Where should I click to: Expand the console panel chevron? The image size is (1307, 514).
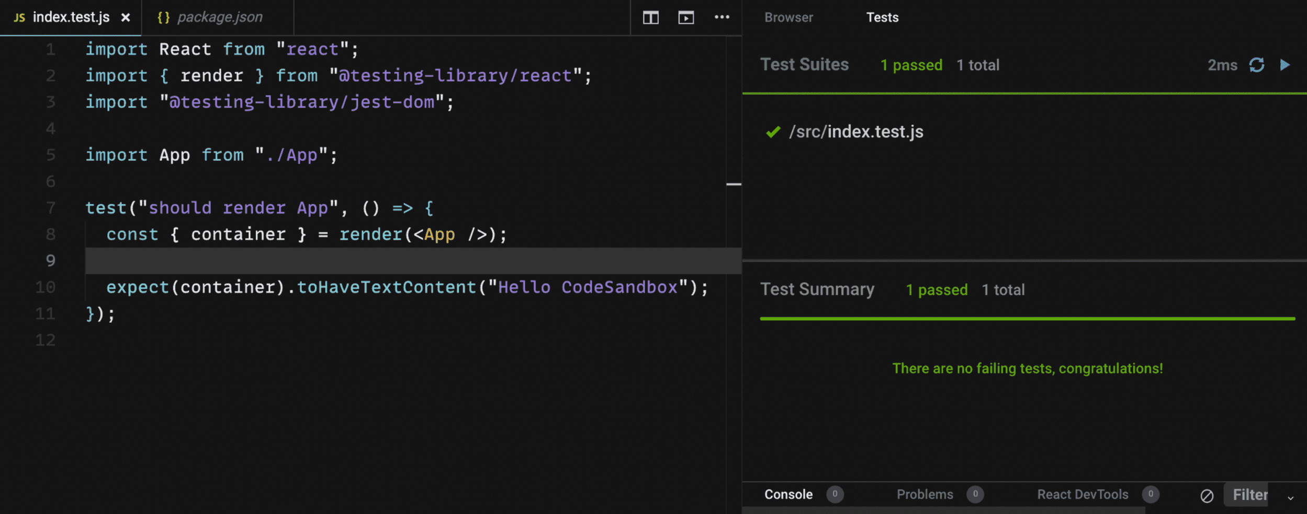pyautogui.click(x=1290, y=498)
